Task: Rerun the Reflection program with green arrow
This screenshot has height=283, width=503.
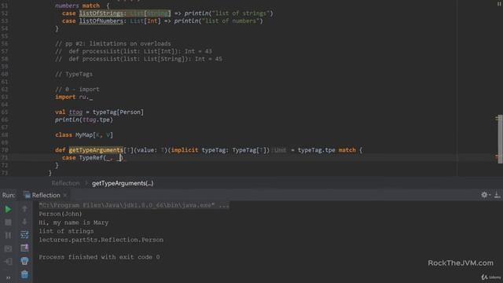Action: (8, 209)
